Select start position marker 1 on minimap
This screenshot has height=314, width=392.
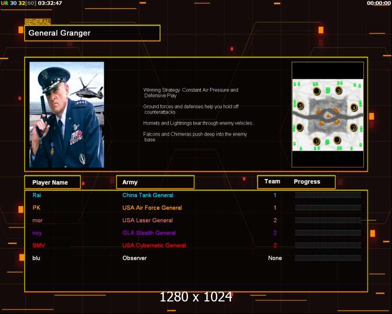coord(316,141)
